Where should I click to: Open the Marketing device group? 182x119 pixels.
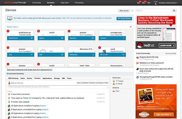pos(81,55)
